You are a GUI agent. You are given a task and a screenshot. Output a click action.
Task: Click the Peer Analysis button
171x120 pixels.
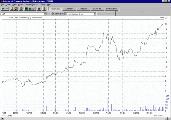pos(111,9)
